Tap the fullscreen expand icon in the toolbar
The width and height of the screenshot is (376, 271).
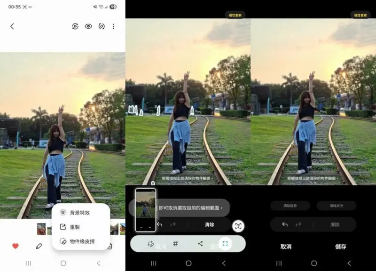point(225,242)
